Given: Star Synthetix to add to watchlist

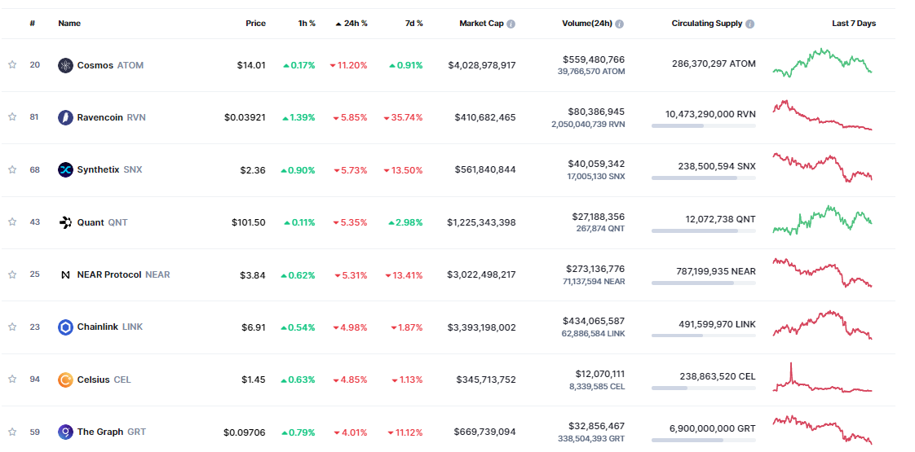Looking at the screenshot, I should click(12, 169).
